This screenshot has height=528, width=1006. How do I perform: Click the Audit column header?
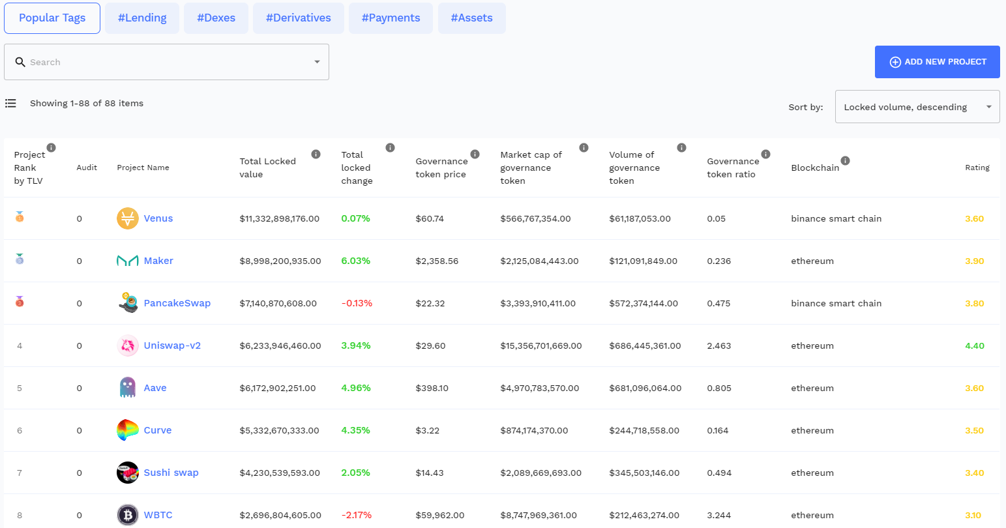point(87,168)
